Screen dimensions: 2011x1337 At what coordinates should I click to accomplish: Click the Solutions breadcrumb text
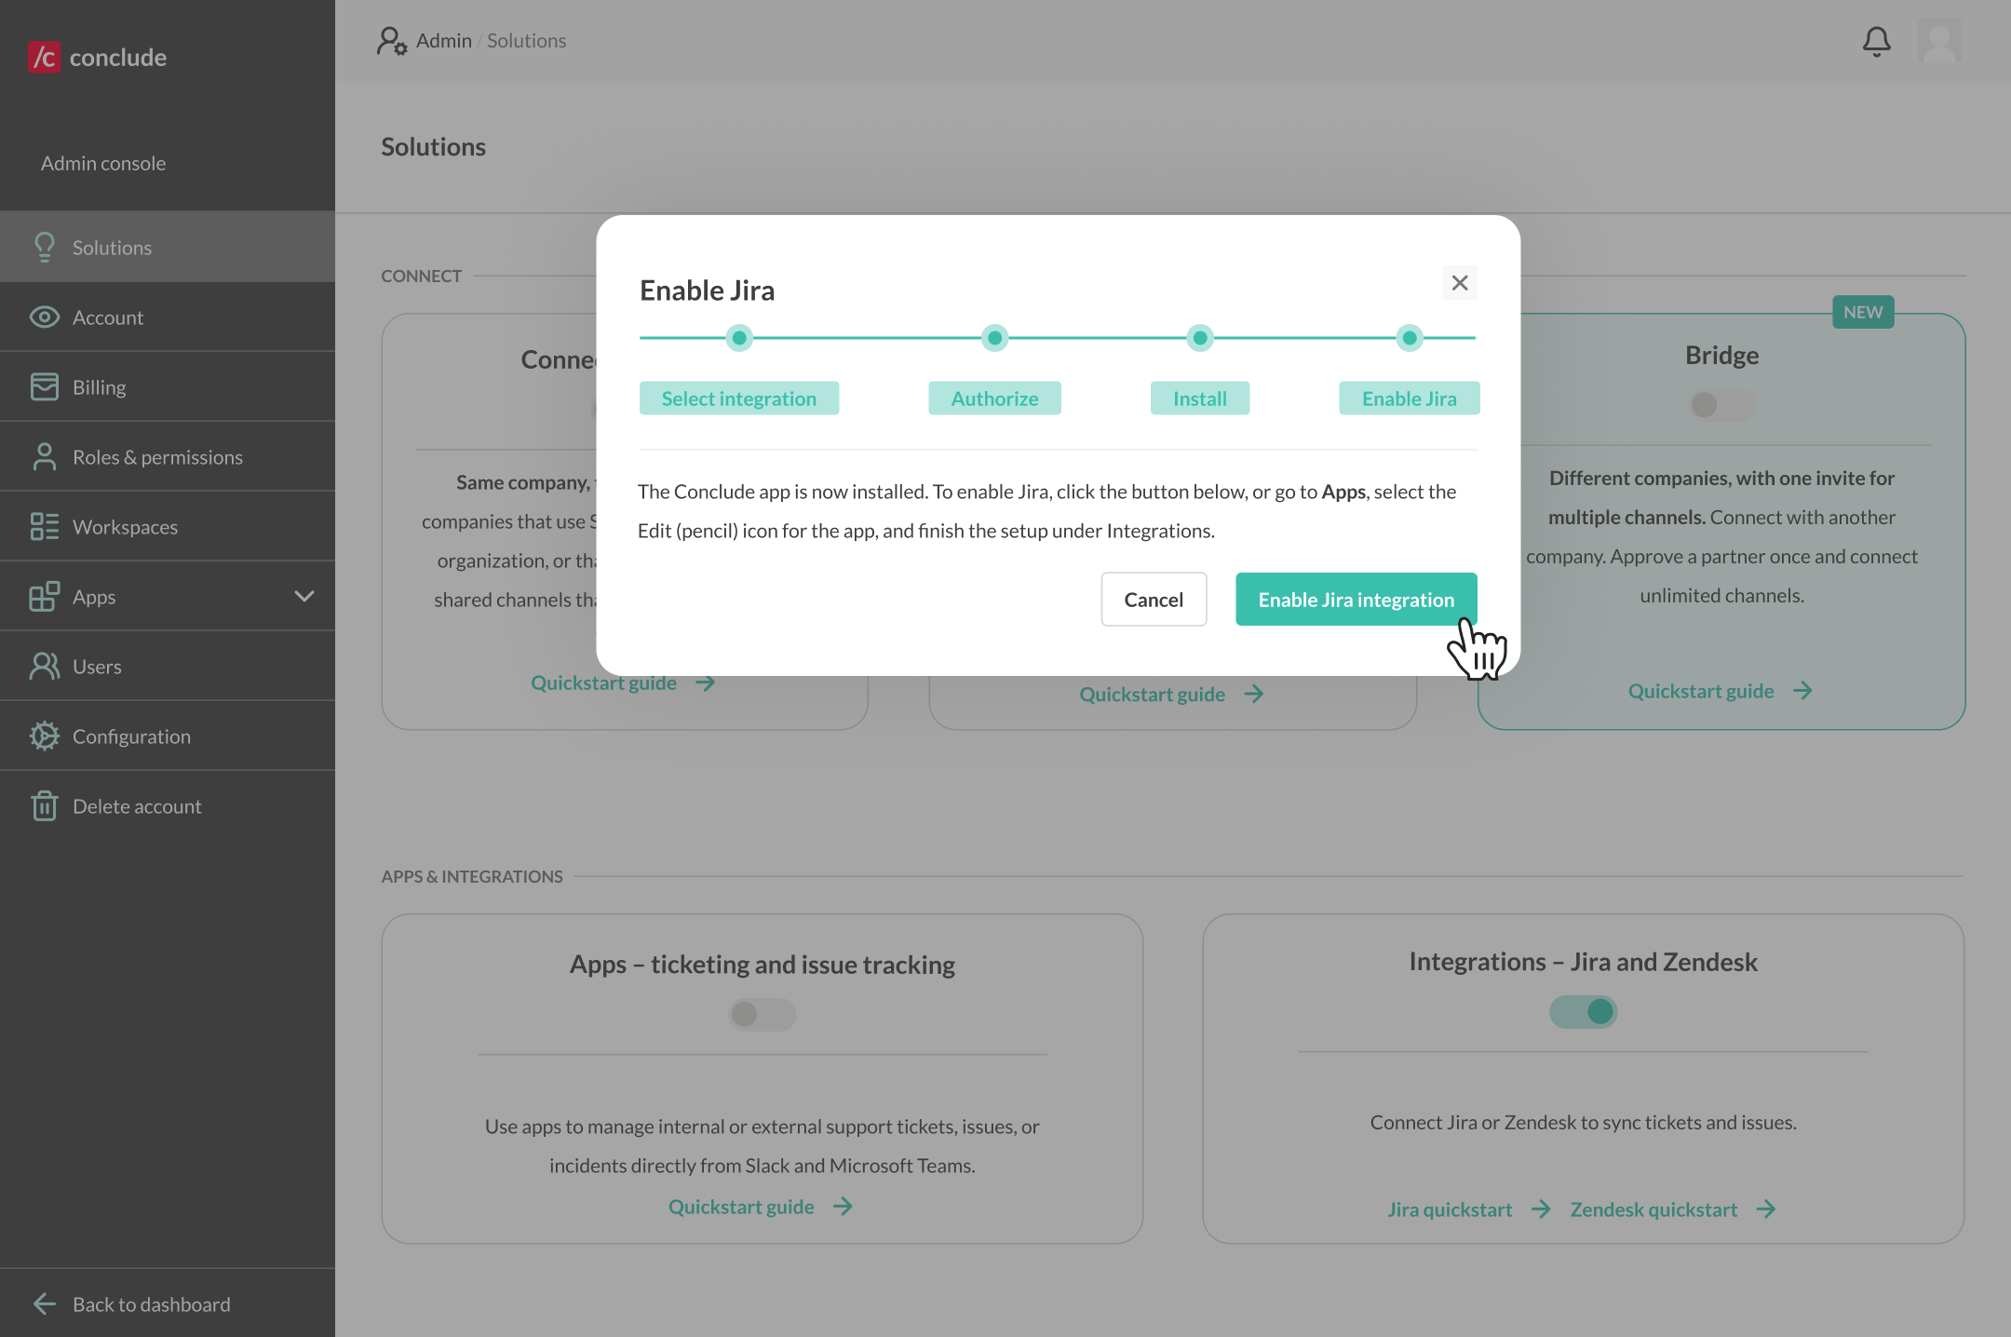point(526,41)
